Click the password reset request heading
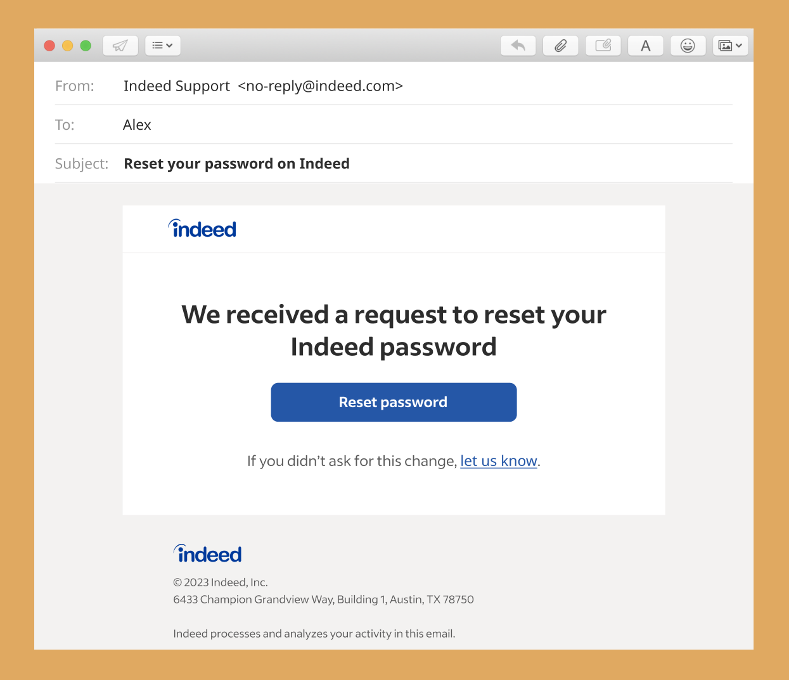789x680 pixels. [x=394, y=331]
